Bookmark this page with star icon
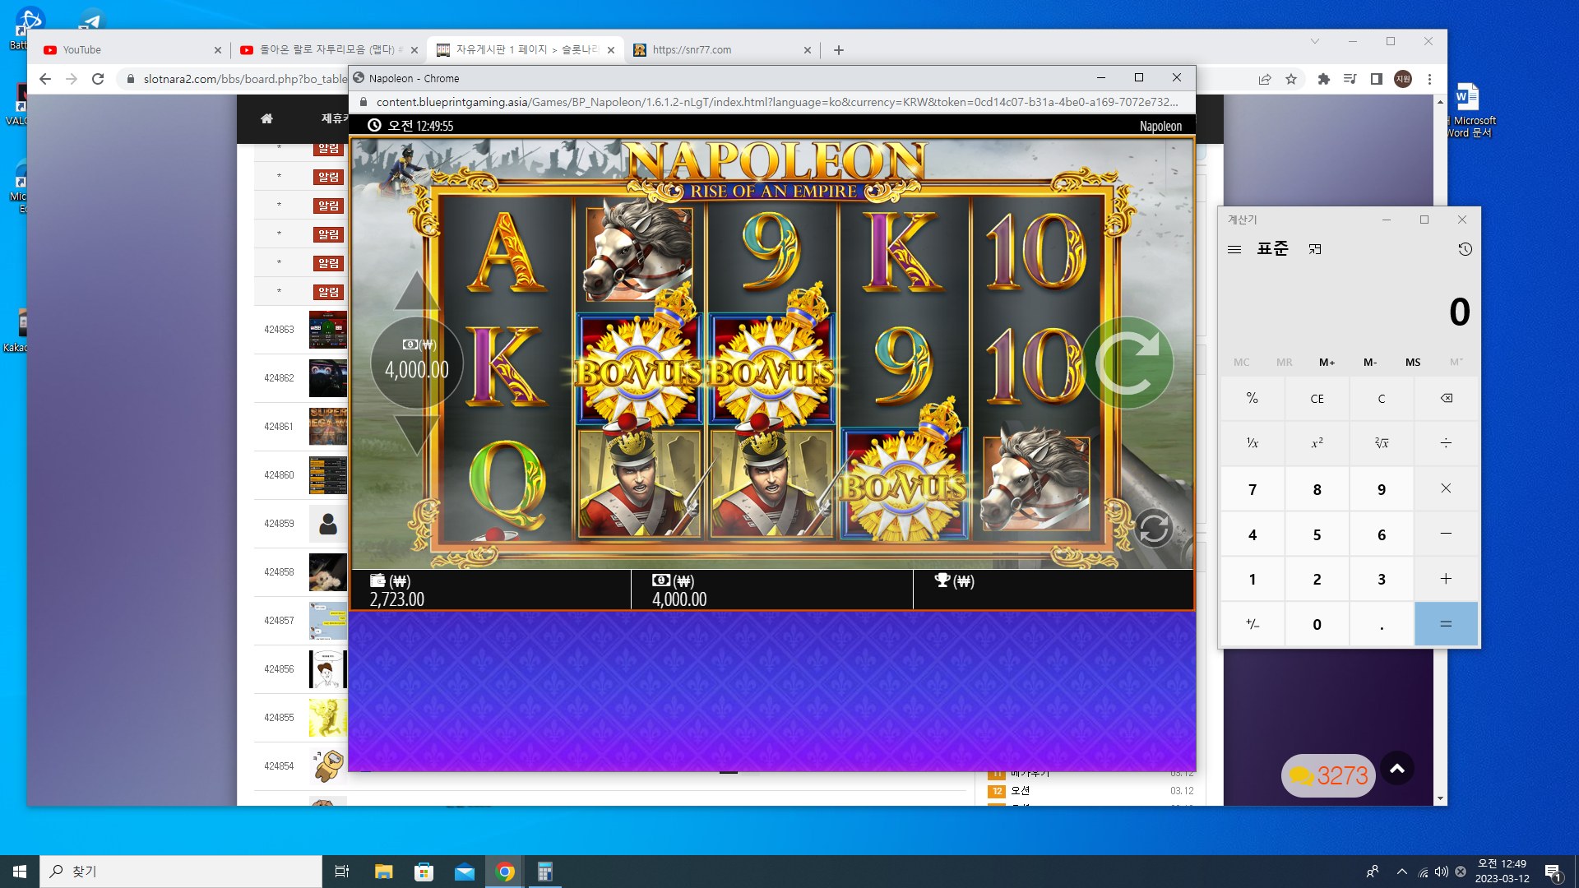The width and height of the screenshot is (1579, 888). 1291,79
